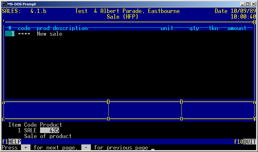Click the 'prod description' column header

tap(62, 28)
